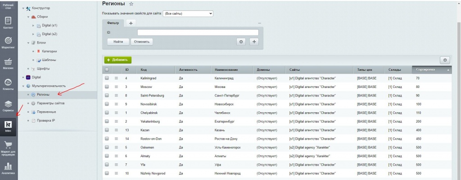Image resolution: width=461 pixels, height=180 pixels.
Task: Open the Маркетинг sidebar section
Action: pos(8,42)
